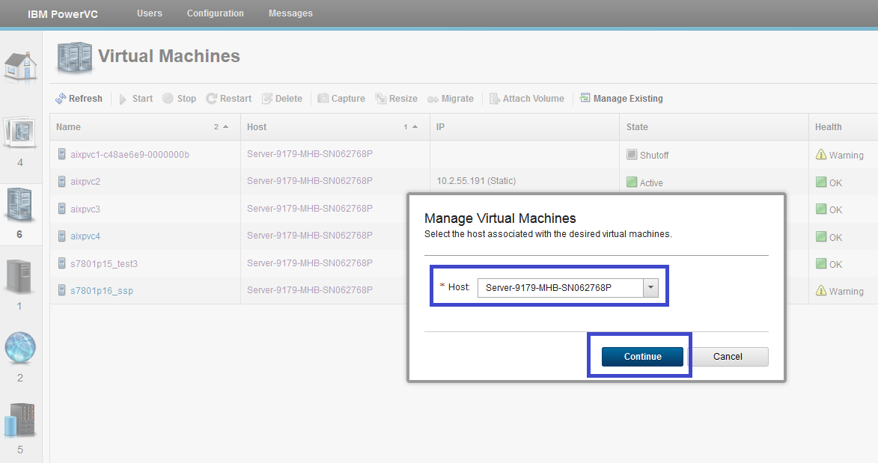
Task: Click VM icon beside s7801p16_ssp
Action: point(61,290)
